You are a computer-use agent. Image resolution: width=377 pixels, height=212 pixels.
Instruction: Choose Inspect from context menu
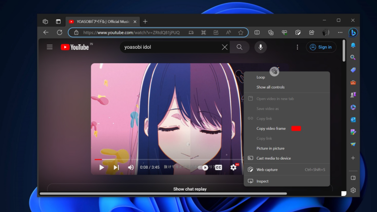(287, 181)
